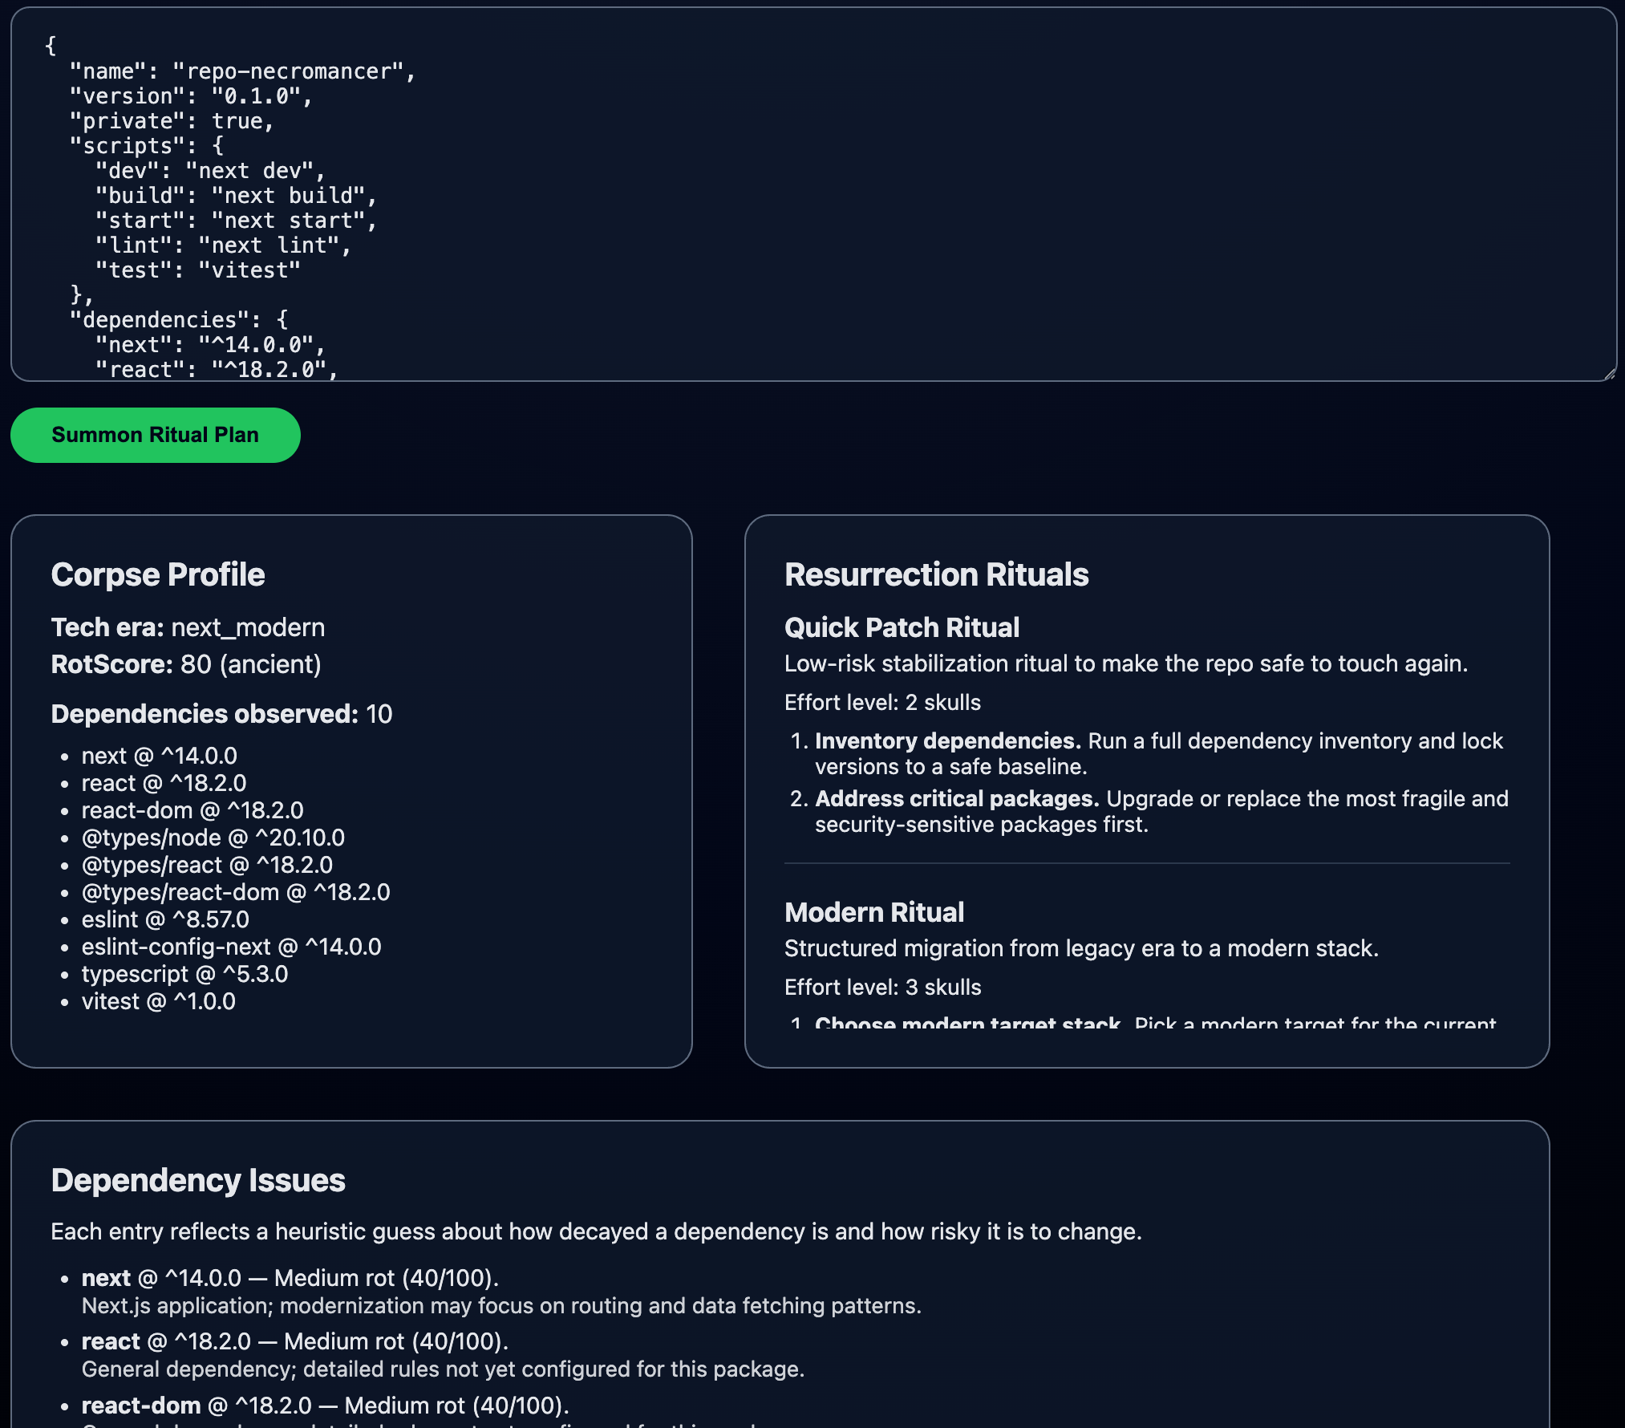Click the Resurrection Rituals heading
Screen dimensions: 1625x1428
[936, 574]
